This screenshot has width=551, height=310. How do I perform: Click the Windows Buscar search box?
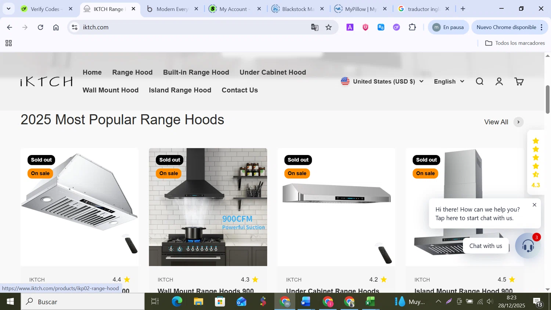pyautogui.click(x=83, y=302)
